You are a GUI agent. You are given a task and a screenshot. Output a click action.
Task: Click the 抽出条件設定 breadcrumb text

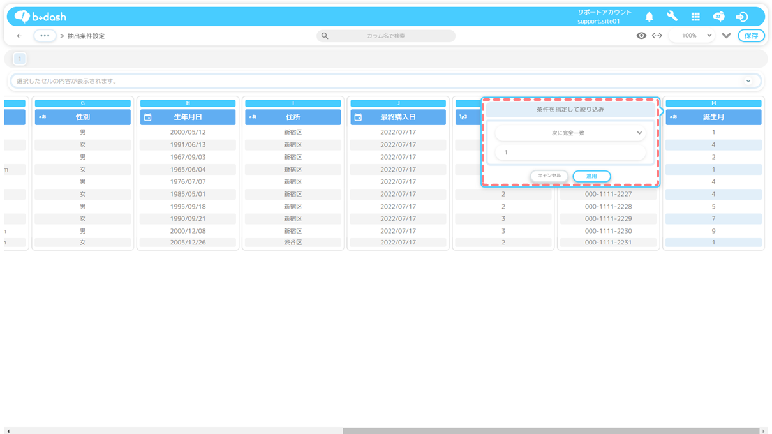point(86,36)
